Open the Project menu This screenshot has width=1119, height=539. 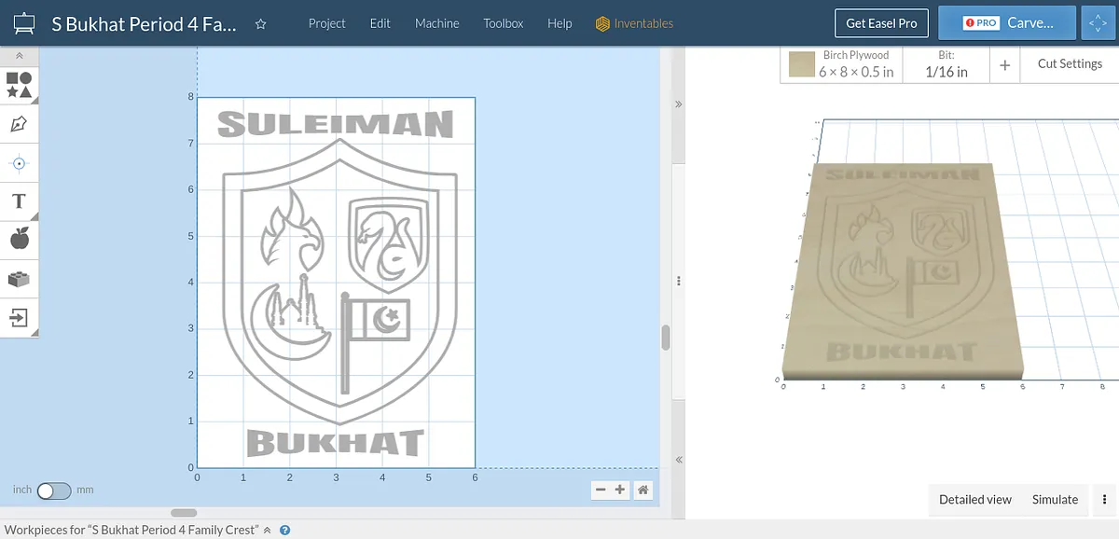pos(326,23)
